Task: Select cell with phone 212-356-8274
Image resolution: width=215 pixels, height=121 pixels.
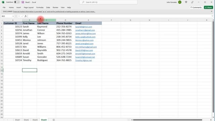Action: click(66, 27)
